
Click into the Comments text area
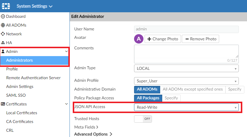click(x=186, y=52)
